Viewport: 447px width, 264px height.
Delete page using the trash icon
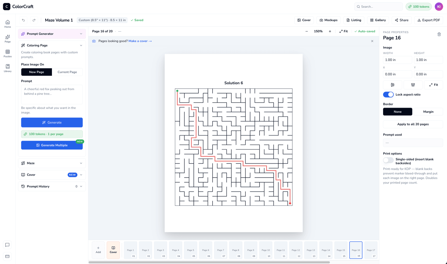coord(439,34)
